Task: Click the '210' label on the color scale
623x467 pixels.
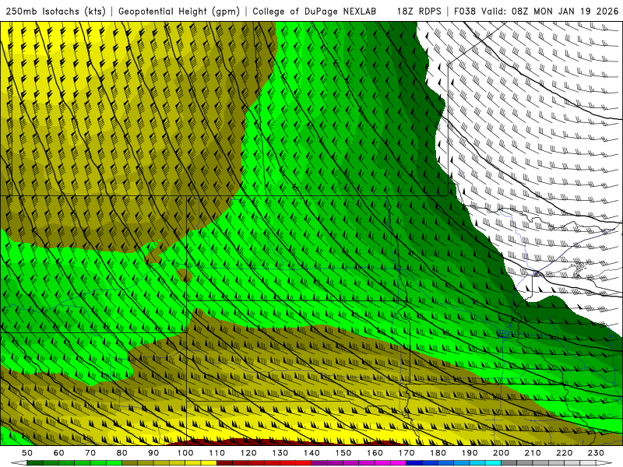Action: point(533,453)
